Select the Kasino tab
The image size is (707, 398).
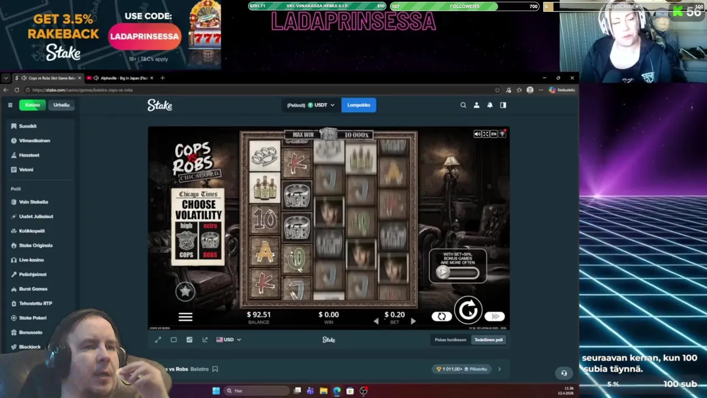pos(32,105)
